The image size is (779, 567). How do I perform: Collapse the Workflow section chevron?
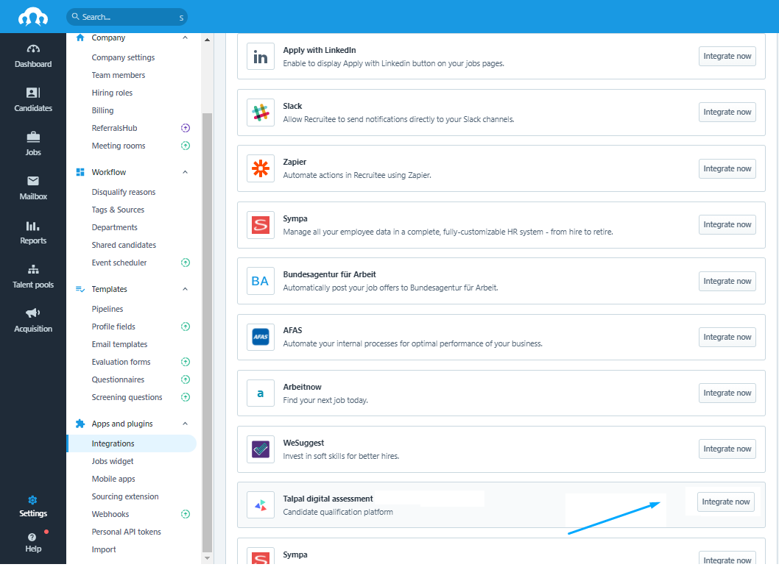(185, 172)
